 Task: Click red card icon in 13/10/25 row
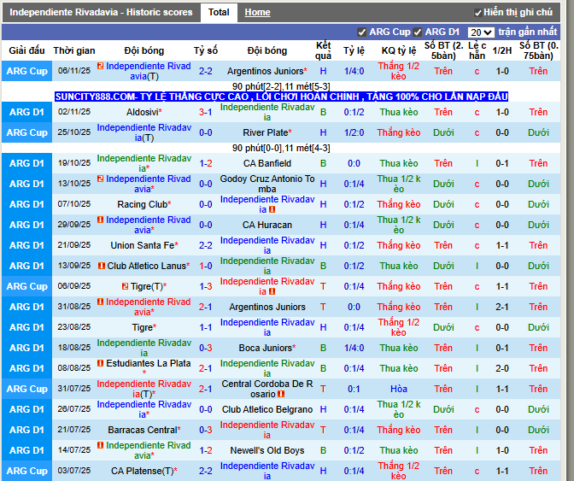[x=100, y=179]
